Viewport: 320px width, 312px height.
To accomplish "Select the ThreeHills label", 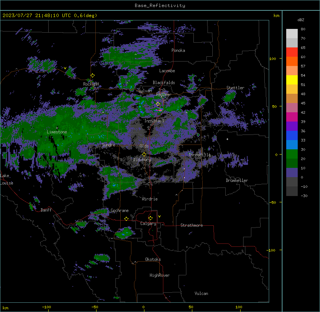I will click(x=199, y=155).
